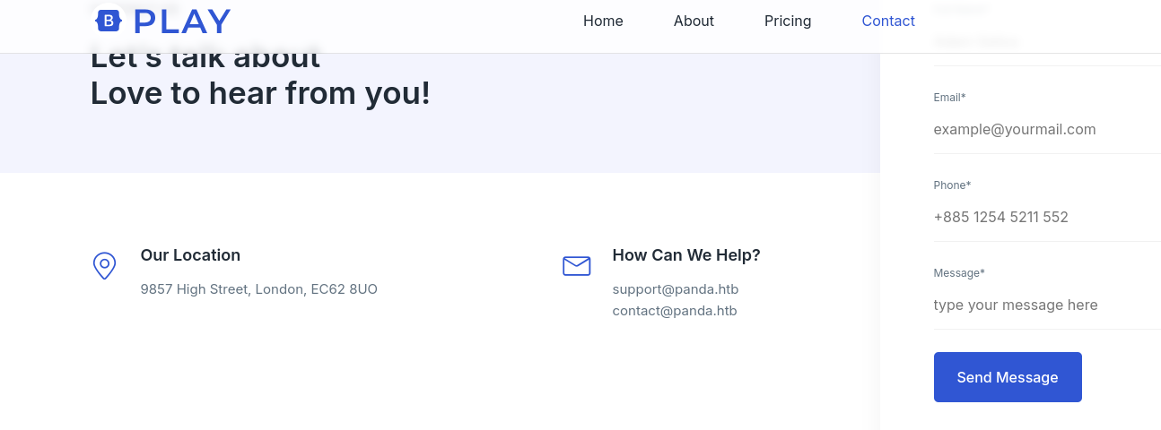The width and height of the screenshot is (1161, 430).
Task: Click the location pin icon
Action: (105, 266)
